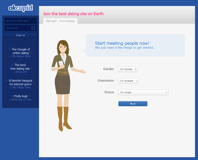Click 'Join the best dating site on Earth' heading
Screen dimensions: 198x160
tap(73, 14)
